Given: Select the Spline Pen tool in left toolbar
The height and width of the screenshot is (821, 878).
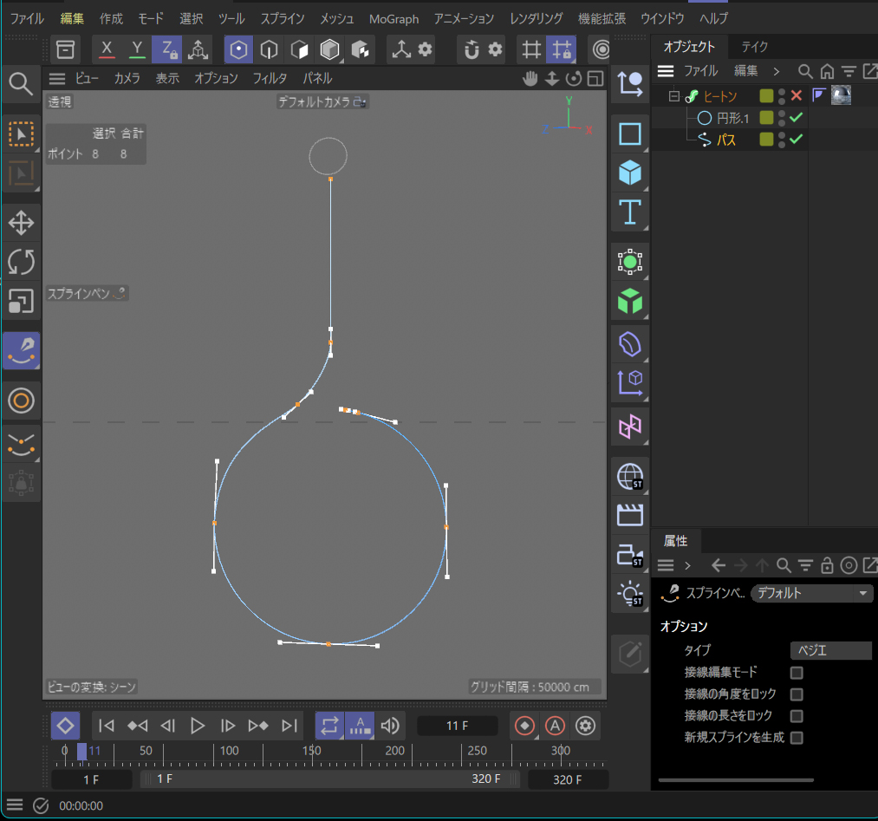Looking at the screenshot, I should click(21, 350).
